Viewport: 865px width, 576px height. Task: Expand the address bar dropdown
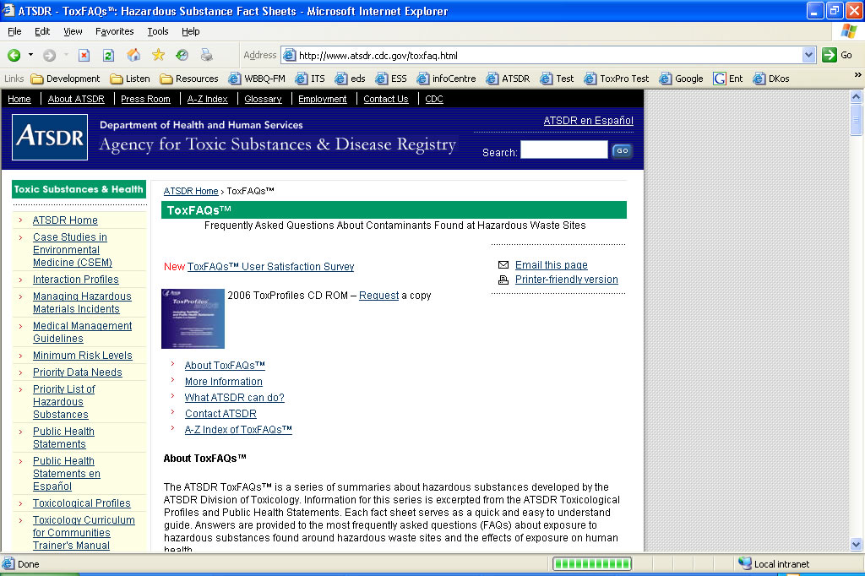tap(808, 55)
